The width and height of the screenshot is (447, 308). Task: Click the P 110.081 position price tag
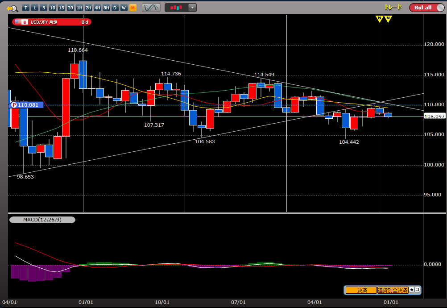pos(26,105)
